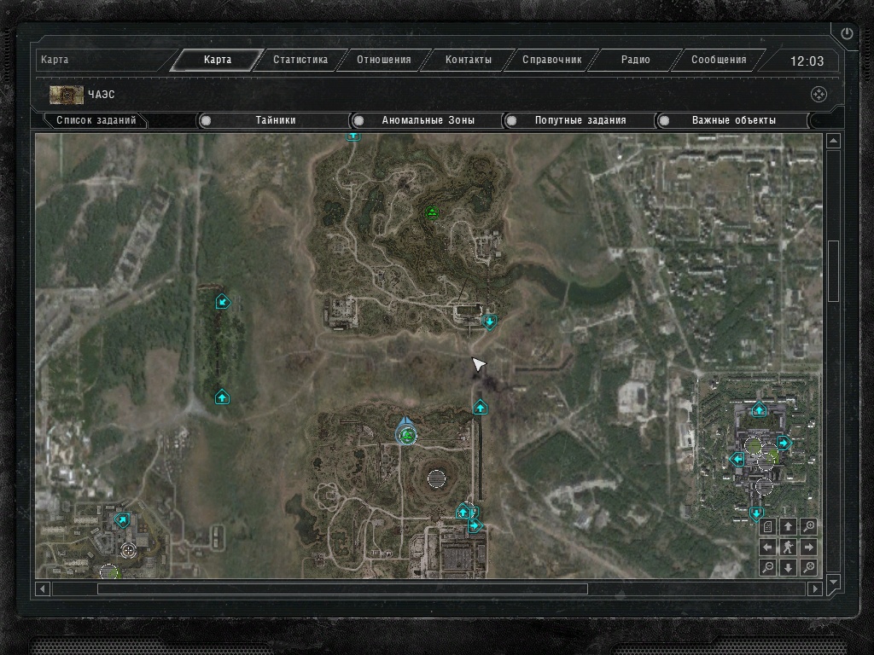
Task: Click the dashed circle in the crater center
Action: coord(436,478)
